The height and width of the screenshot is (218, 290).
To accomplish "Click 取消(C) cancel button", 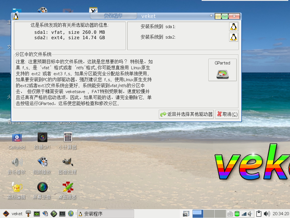I will pos(227,114).
